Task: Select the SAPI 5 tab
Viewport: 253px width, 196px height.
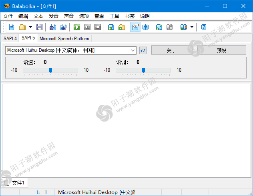Action: coord(28,38)
